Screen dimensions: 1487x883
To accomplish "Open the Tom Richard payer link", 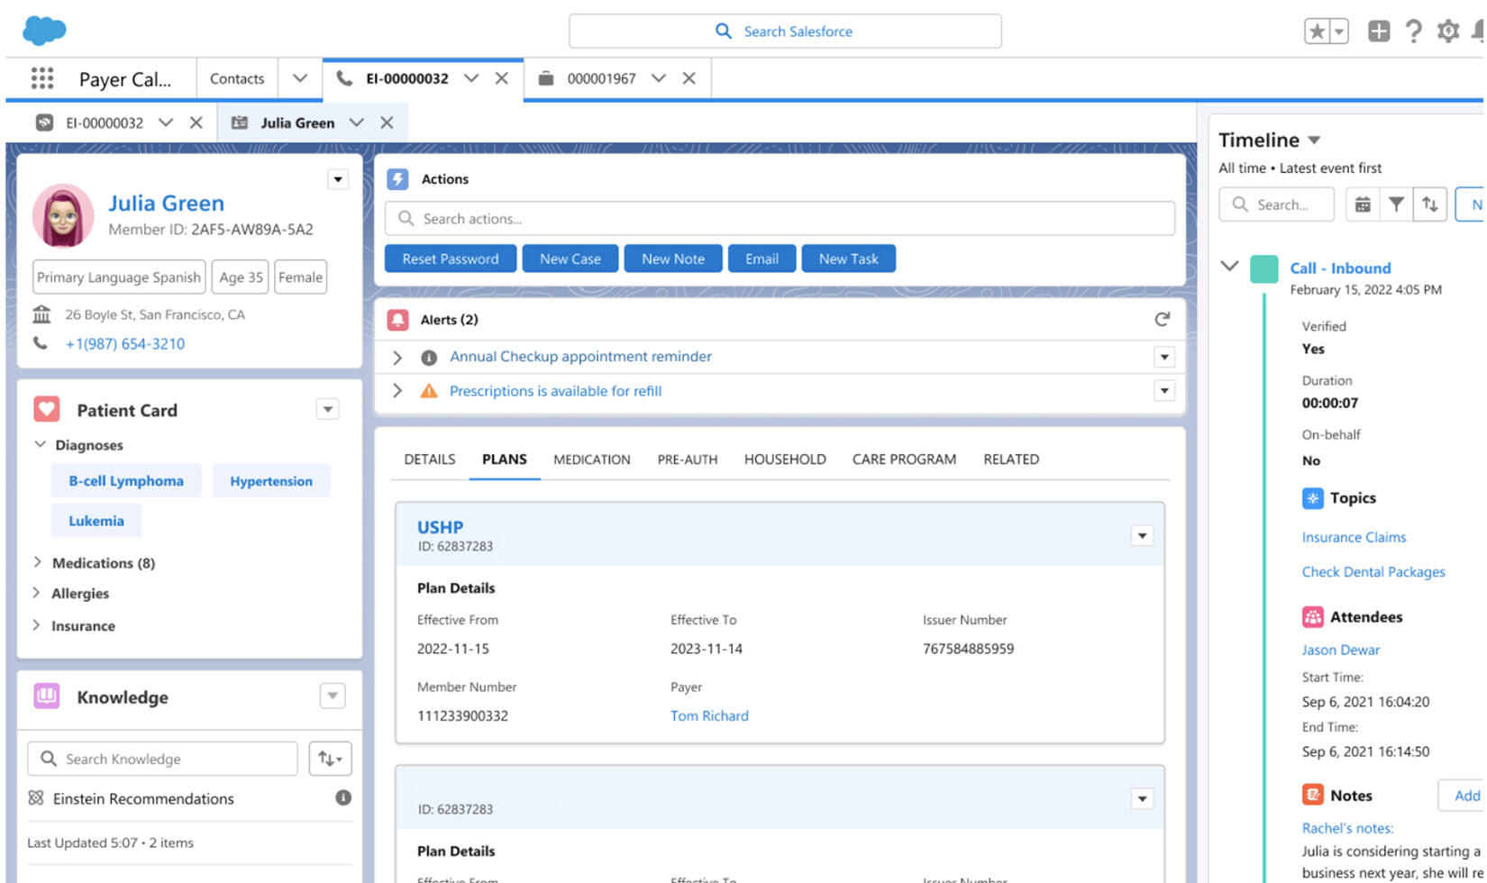I will pos(709,715).
